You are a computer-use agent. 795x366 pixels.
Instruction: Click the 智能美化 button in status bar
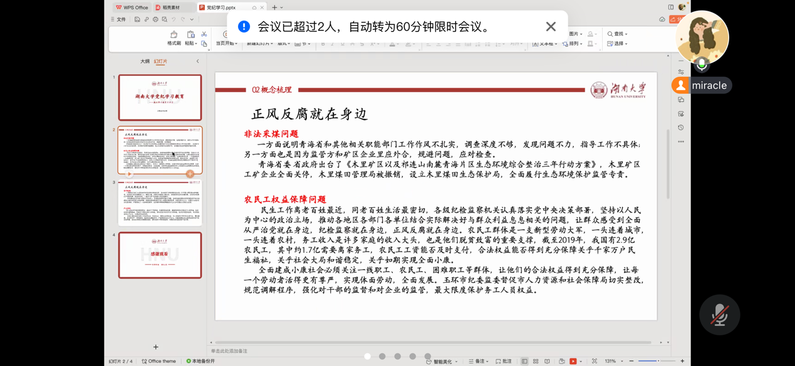(x=442, y=362)
